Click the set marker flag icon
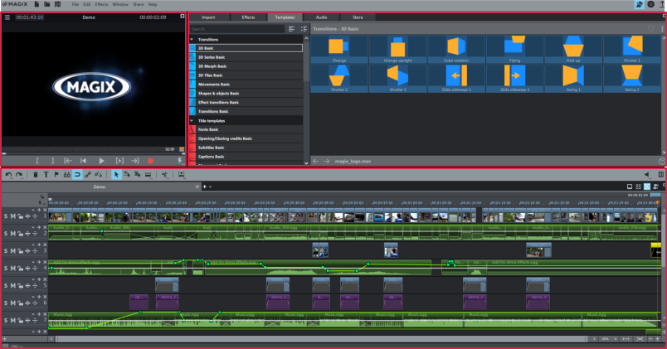This screenshot has height=349, width=667. pos(56,175)
